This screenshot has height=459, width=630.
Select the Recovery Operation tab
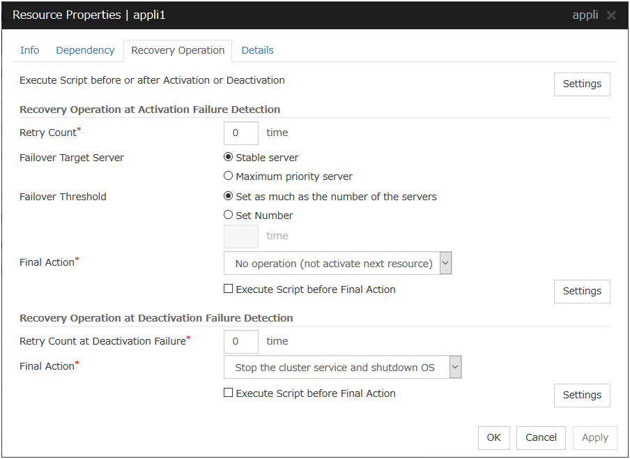pyautogui.click(x=178, y=50)
